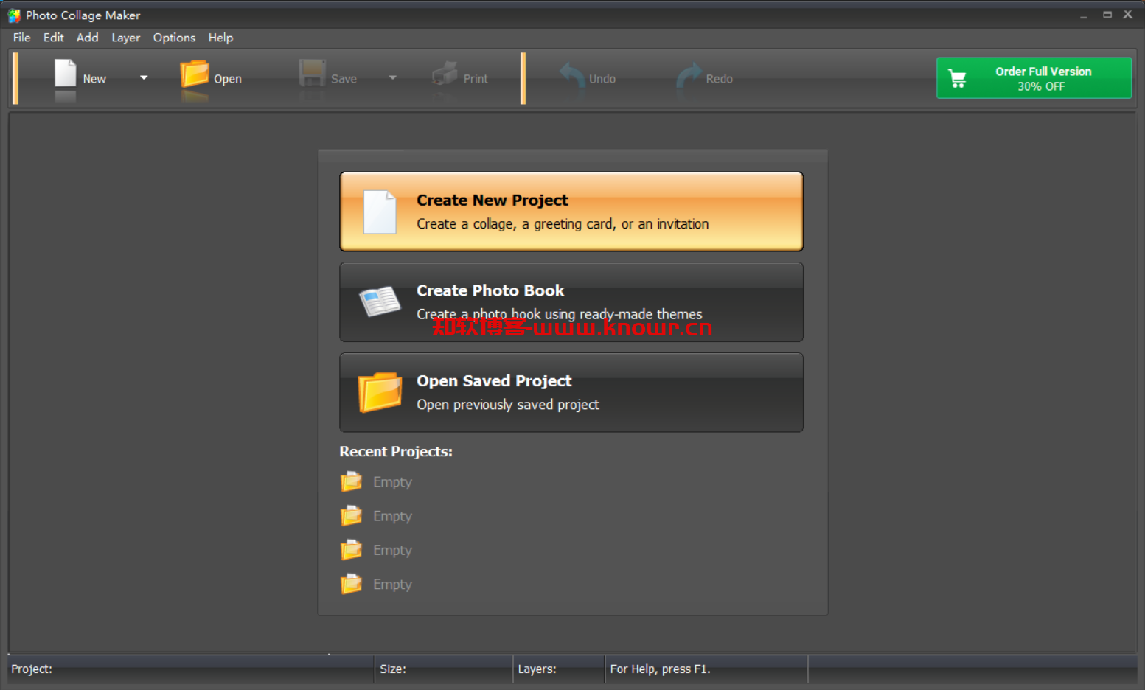Viewport: 1145px width, 690px height.
Task: Close the Photo Collage Maker window
Action: coord(1128,15)
